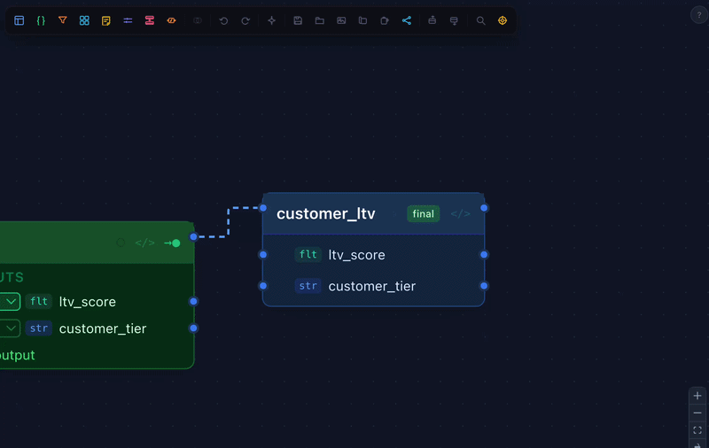Viewport: 709px width, 448px height.
Task: Select customer_tier field in customer_ltv node
Action: tap(373, 286)
